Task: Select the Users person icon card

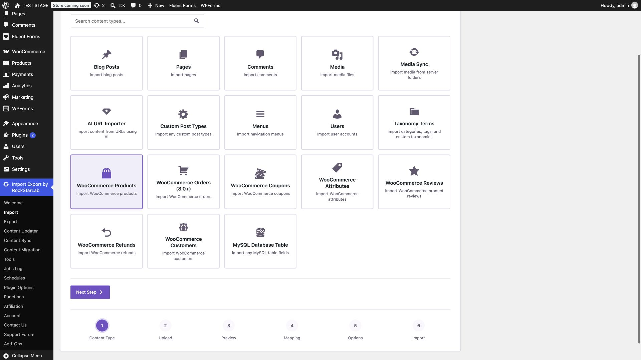Action: click(x=337, y=123)
